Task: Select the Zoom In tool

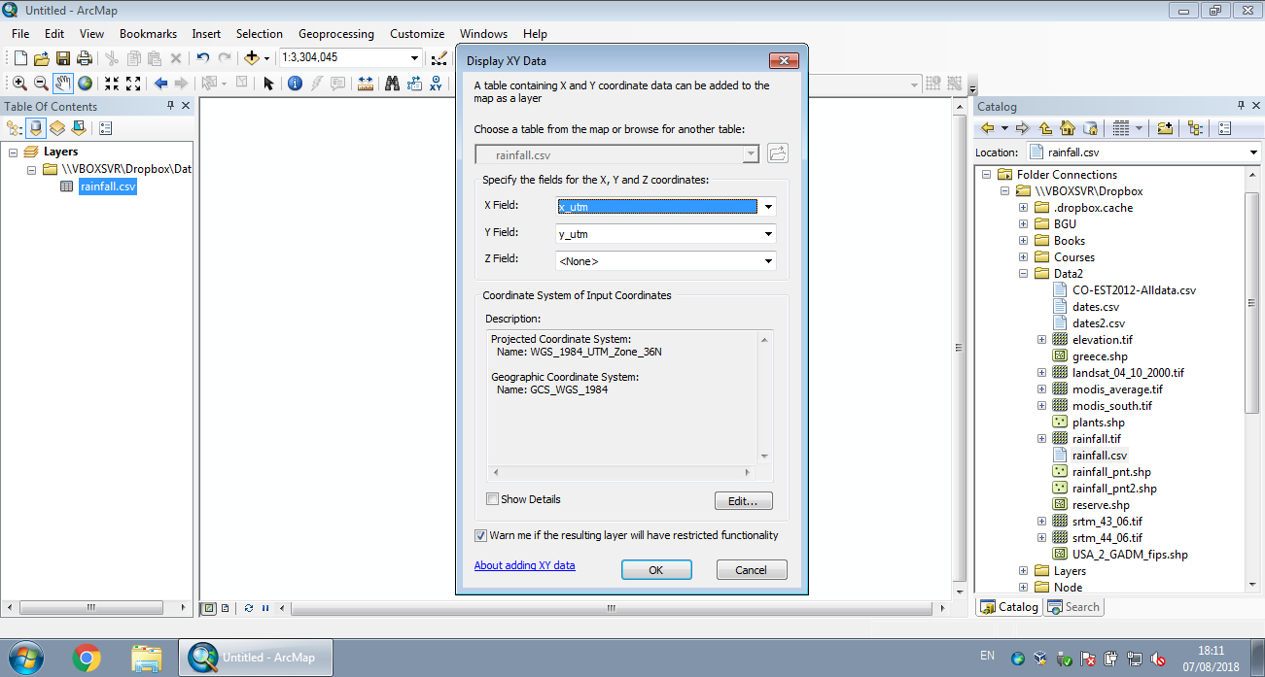Action: 19,84
